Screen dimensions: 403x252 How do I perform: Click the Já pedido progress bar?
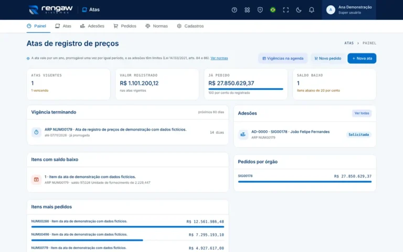pos(246,89)
